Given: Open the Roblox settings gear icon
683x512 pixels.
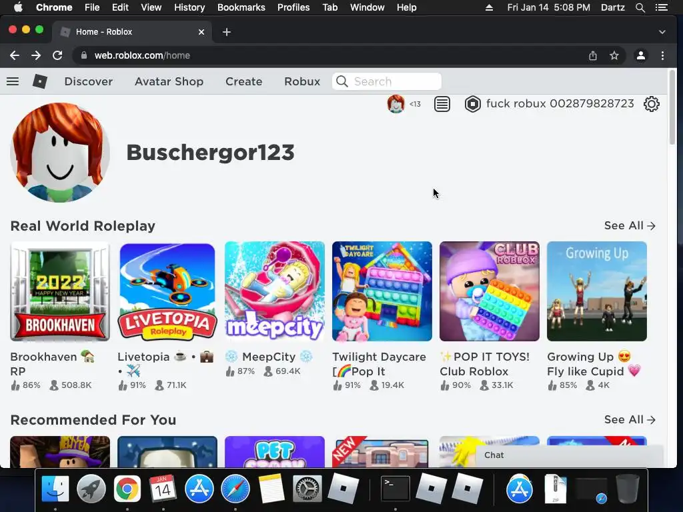Looking at the screenshot, I should click(x=651, y=104).
